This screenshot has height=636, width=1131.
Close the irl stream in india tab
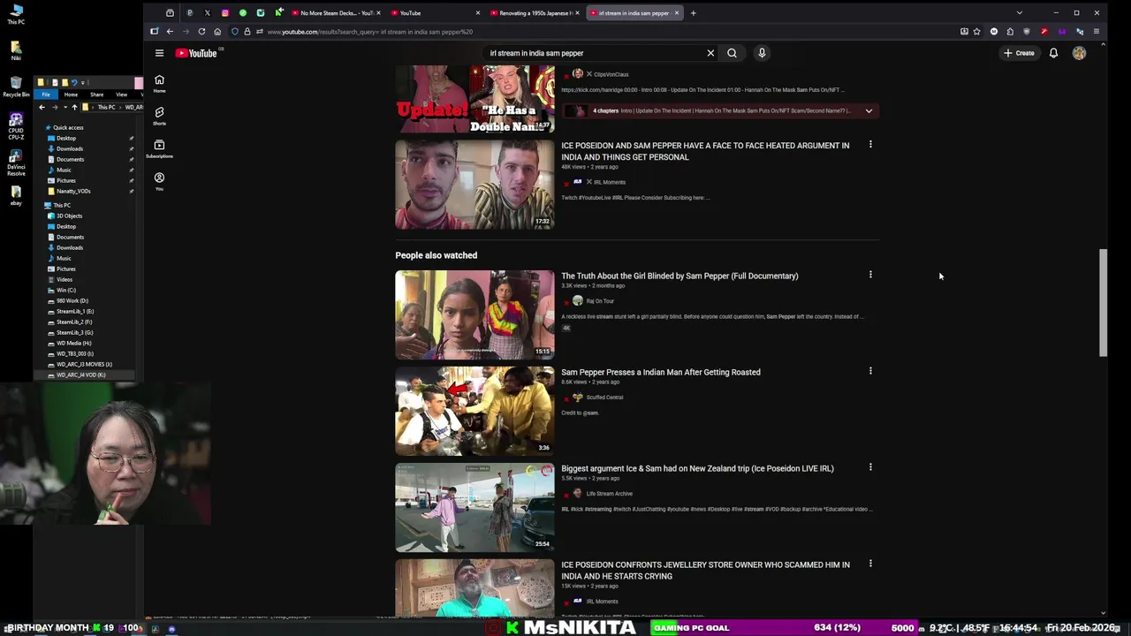pyautogui.click(x=677, y=13)
